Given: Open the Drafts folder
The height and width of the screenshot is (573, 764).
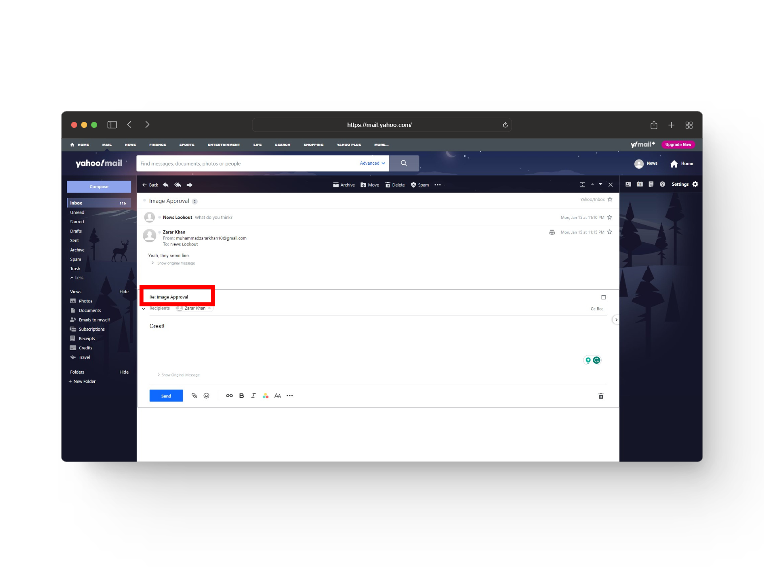Looking at the screenshot, I should (76, 231).
